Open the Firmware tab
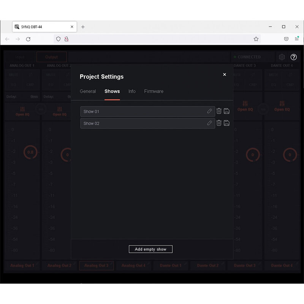 (x=154, y=91)
